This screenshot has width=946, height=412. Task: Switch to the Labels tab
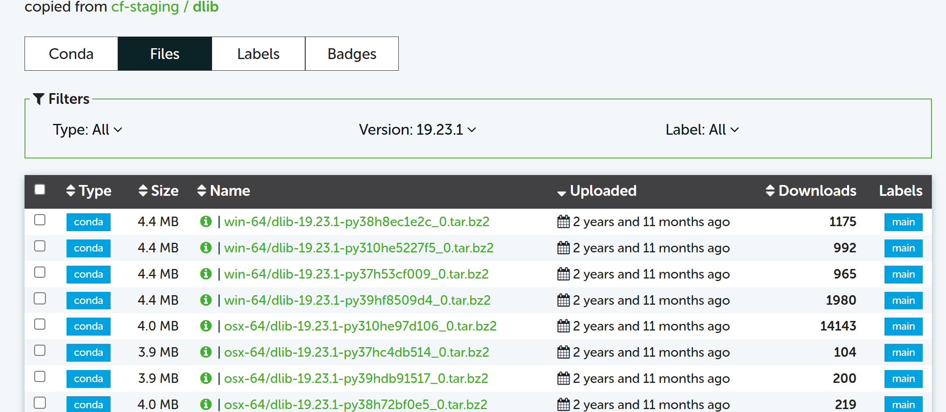pos(258,54)
